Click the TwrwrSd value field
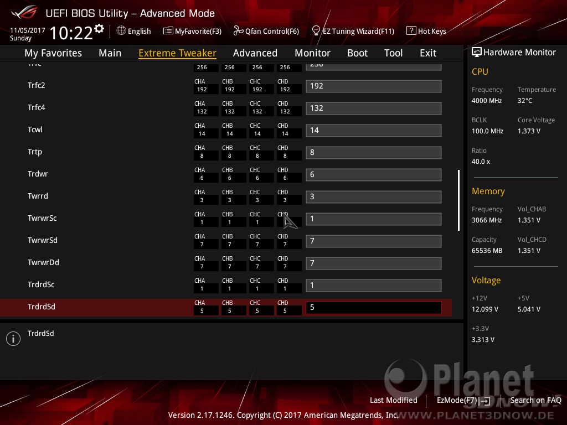567x425 pixels. tap(374, 241)
